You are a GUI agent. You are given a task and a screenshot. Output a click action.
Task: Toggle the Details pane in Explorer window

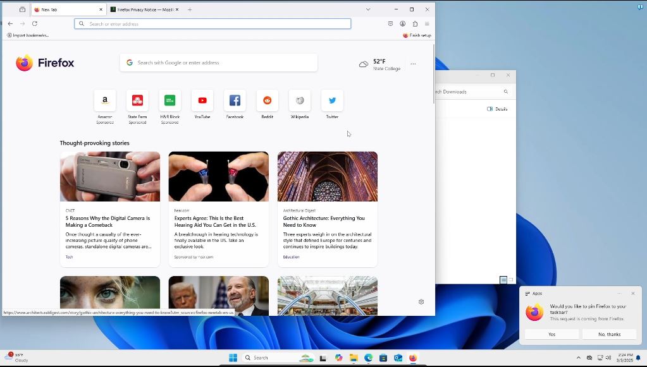pyautogui.click(x=497, y=109)
